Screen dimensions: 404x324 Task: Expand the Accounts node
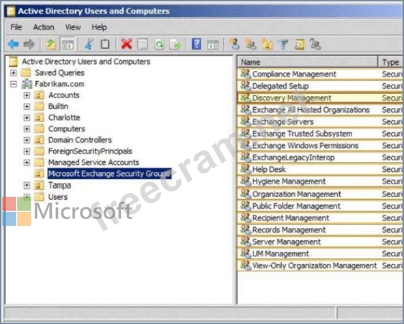[27, 95]
